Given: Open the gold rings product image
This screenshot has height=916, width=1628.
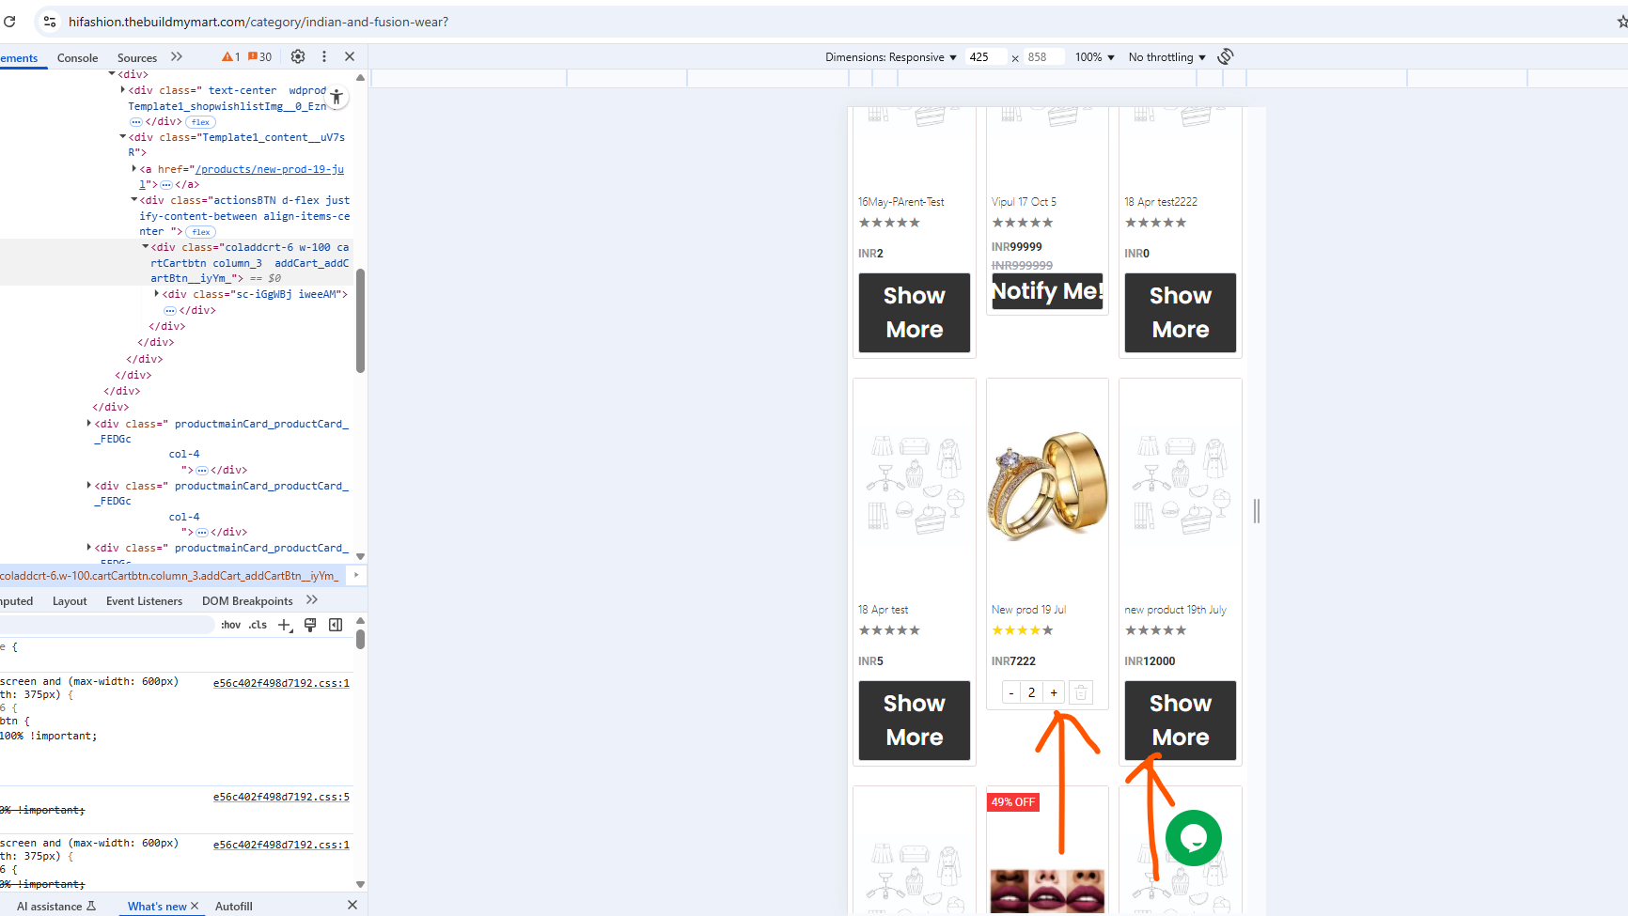Looking at the screenshot, I should [x=1047, y=485].
